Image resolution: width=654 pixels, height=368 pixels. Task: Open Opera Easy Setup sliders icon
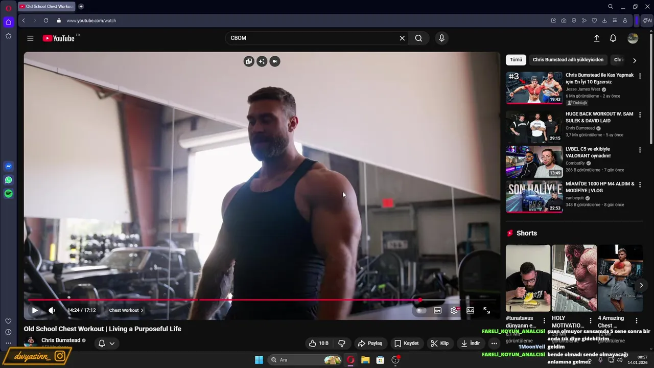(x=615, y=20)
